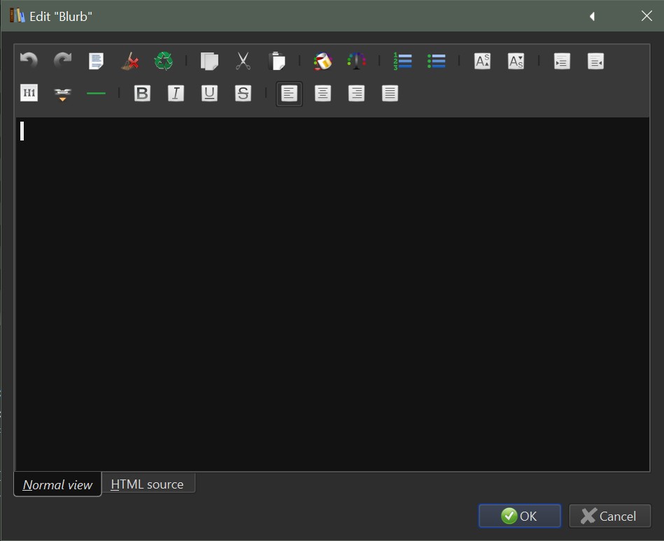Viewport: 664px width, 541px height.
Task: Toggle strikethrough formatting
Action: [x=243, y=93]
